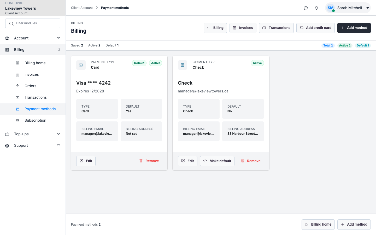Expand the Top-ups section
376x235 pixels.
click(58, 134)
